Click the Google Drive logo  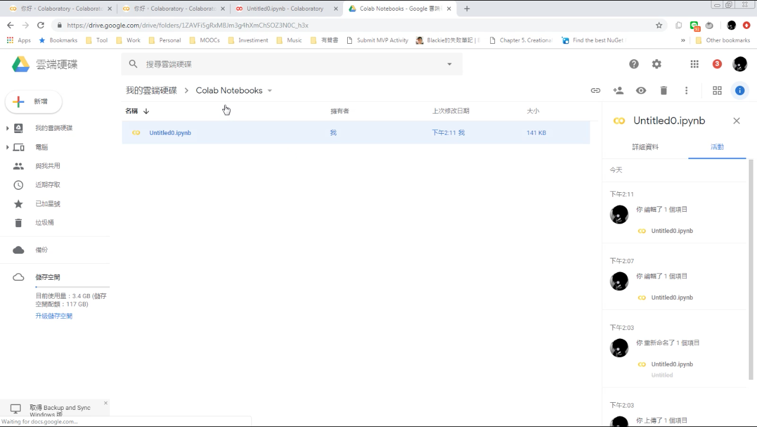tap(21, 64)
